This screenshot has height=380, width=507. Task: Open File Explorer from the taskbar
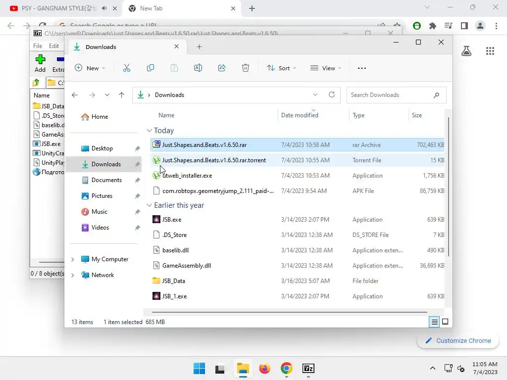(243, 368)
